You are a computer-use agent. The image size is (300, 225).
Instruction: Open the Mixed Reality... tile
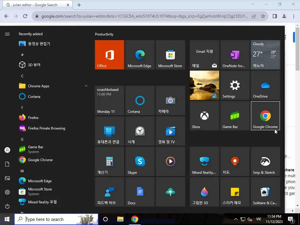204,161
